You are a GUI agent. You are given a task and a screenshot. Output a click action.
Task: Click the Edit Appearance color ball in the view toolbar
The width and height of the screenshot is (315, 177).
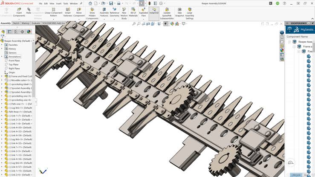pos(172,24)
